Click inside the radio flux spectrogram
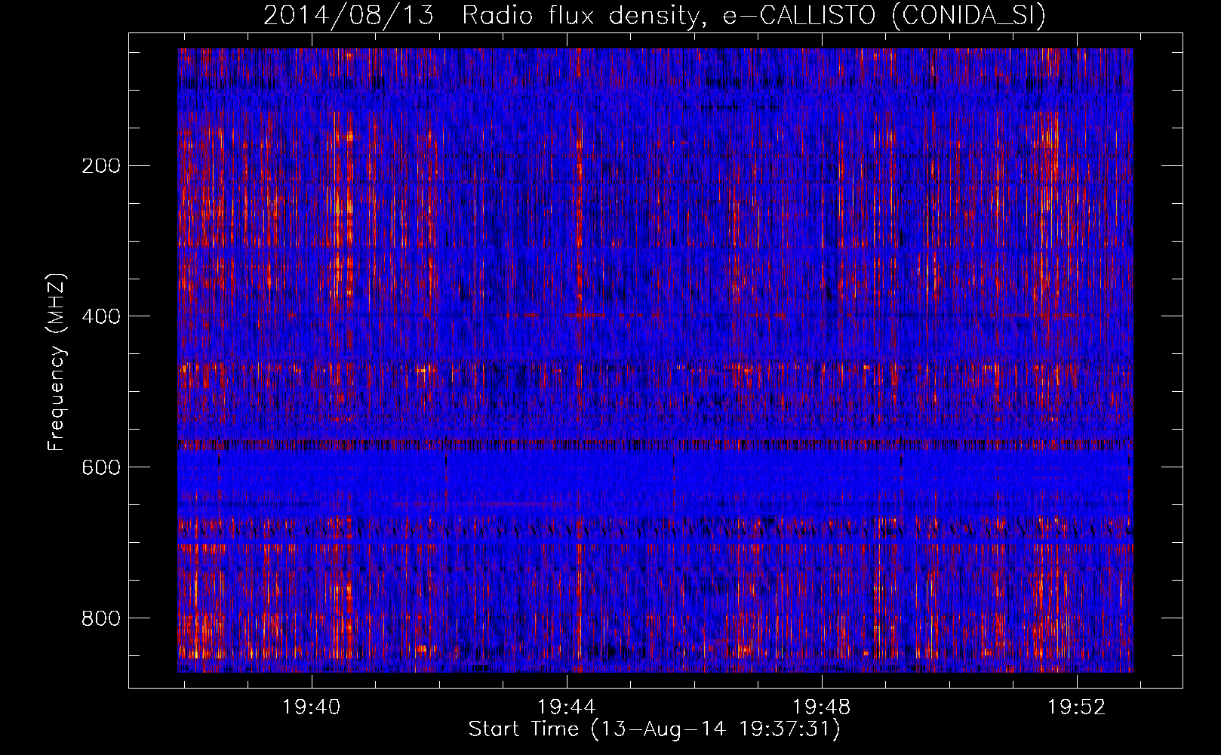 click(x=655, y=360)
